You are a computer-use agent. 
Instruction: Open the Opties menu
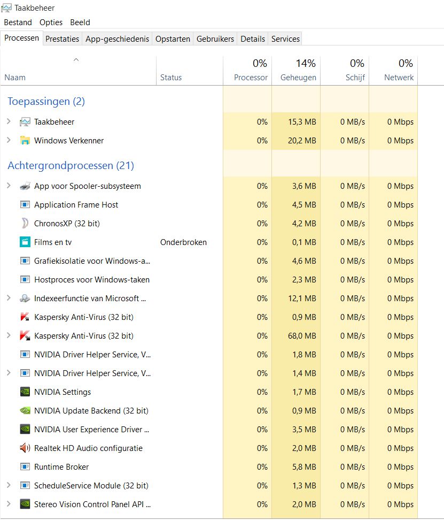click(x=51, y=22)
